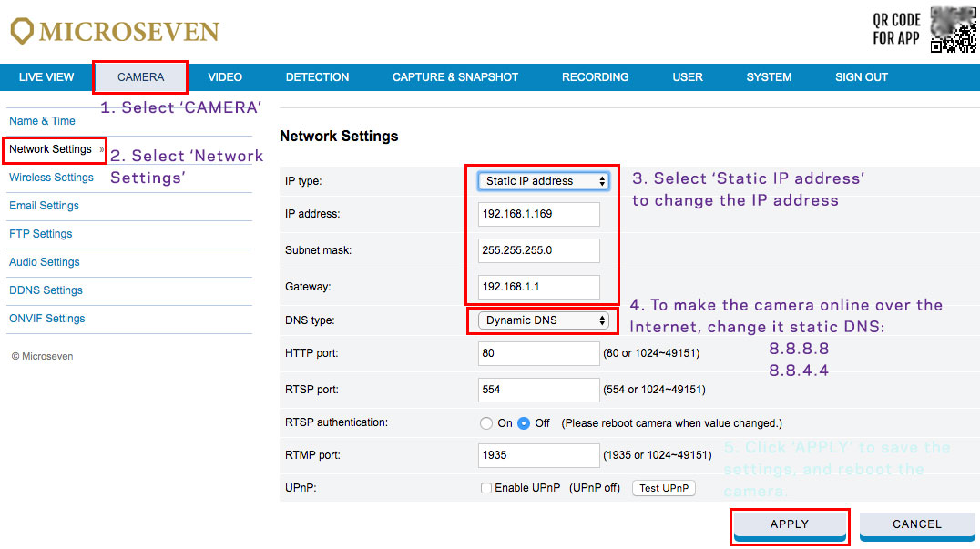Select ONVIF Settings in the sidebar
The image size is (980, 549).
[46, 319]
